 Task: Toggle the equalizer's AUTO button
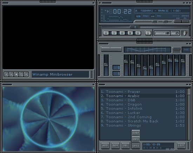(x=116, y=49)
